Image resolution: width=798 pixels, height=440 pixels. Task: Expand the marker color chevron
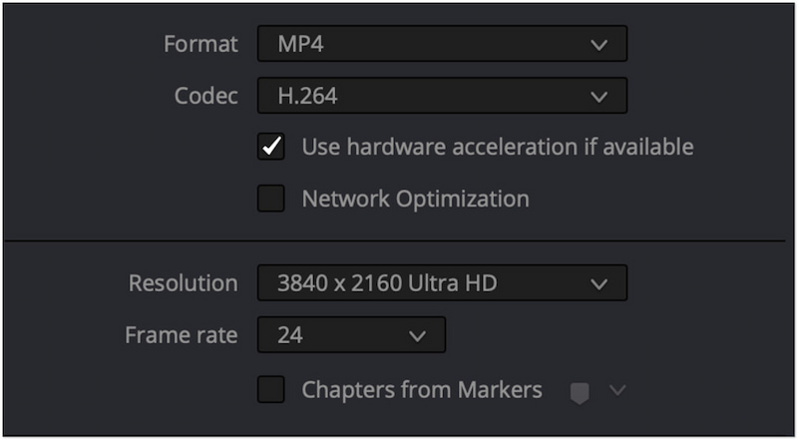tap(616, 390)
